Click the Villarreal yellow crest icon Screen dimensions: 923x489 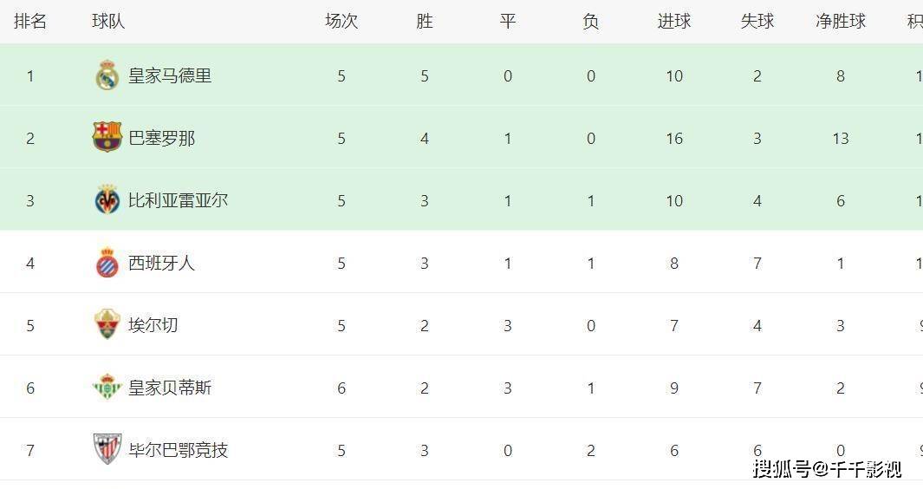pos(107,199)
